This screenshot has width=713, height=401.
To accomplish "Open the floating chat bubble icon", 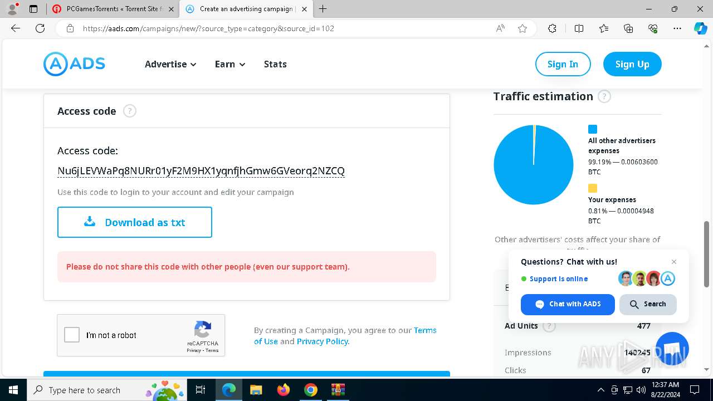I will (x=672, y=348).
